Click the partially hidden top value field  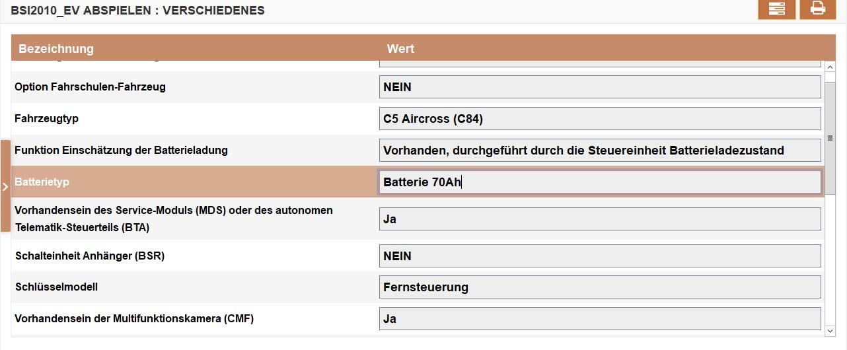pos(600,63)
